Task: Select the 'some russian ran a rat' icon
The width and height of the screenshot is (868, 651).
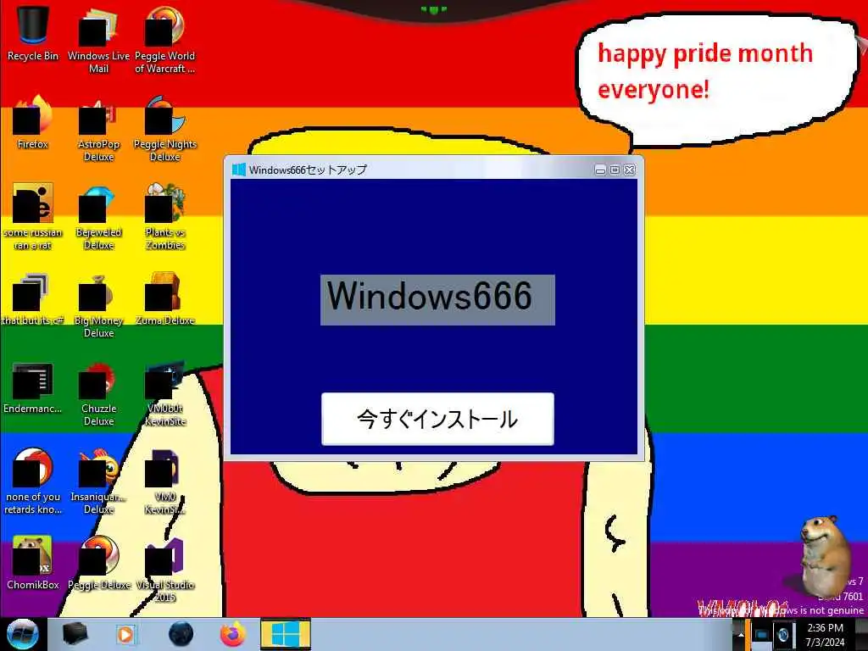Action: pyautogui.click(x=33, y=216)
